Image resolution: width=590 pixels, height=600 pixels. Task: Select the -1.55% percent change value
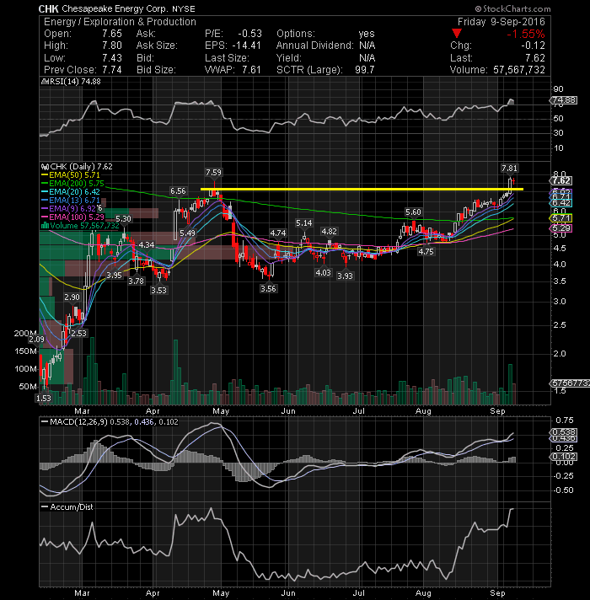pyautogui.click(x=526, y=34)
